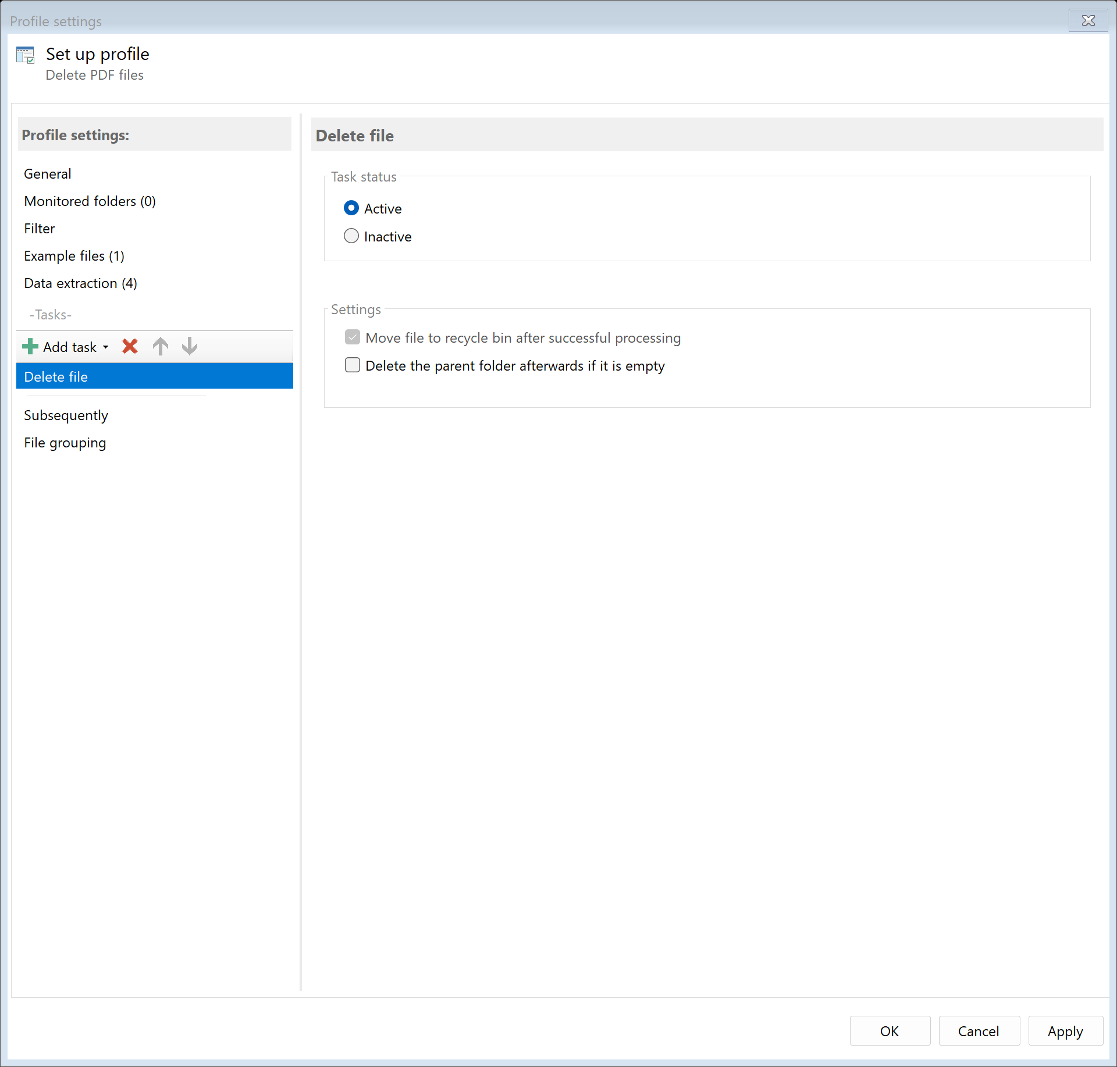View the Example files section
The width and height of the screenshot is (1117, 1067).
click(74, 255)
